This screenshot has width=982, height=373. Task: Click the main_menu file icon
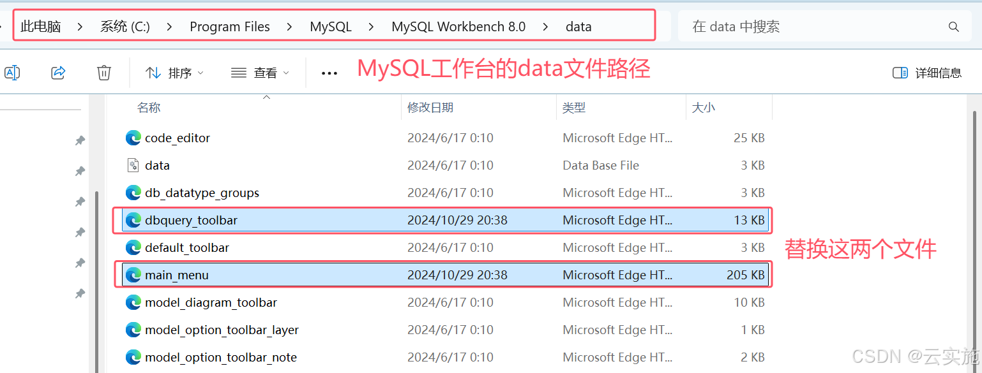tap(133, 275)
